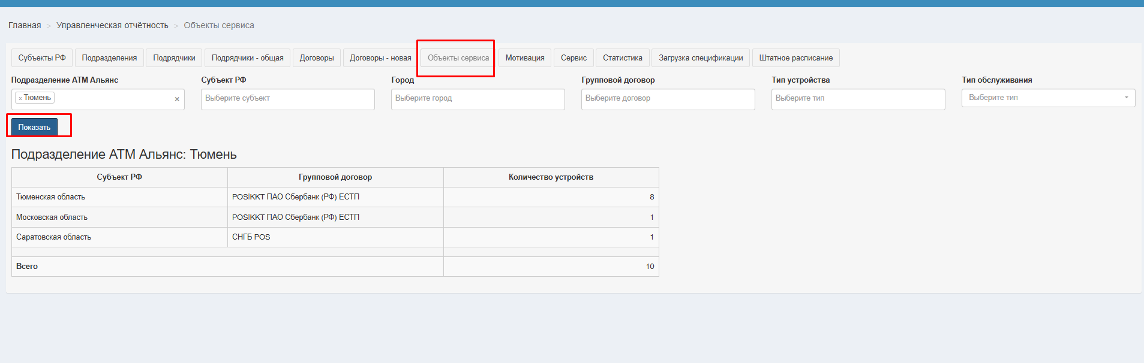Viewport: 1144px width, 363px height.
Task: Open the Субъект РФ selection field
Action: [287, 99]
